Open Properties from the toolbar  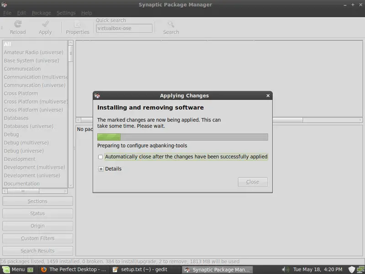(x=78, y=27)
